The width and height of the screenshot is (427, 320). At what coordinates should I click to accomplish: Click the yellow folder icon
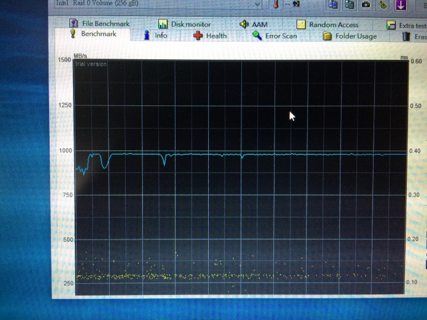327,36
